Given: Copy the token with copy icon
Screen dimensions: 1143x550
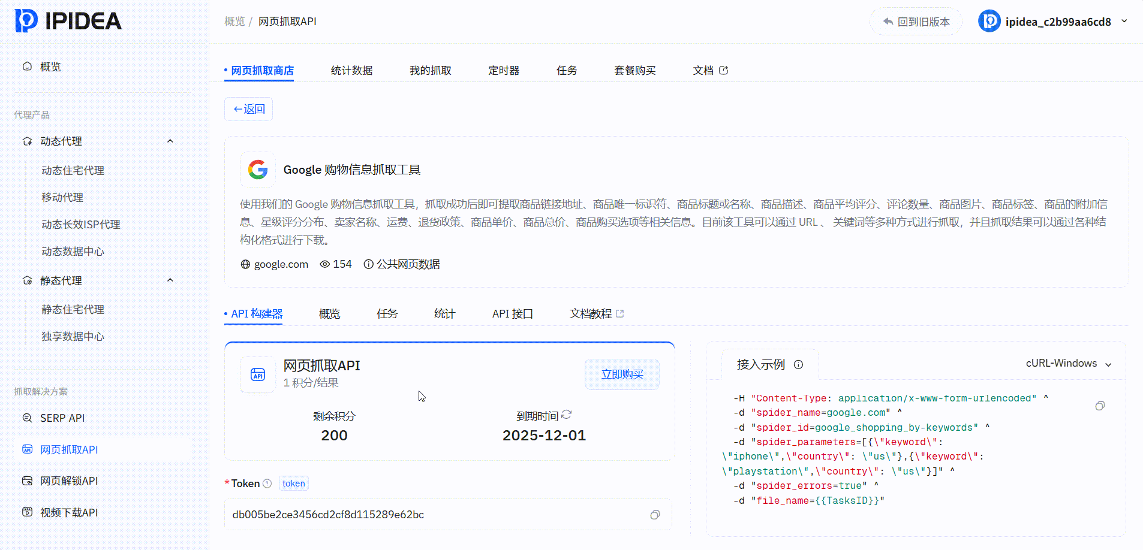Looking at the screenshot, I should click(x=655, y=515).
